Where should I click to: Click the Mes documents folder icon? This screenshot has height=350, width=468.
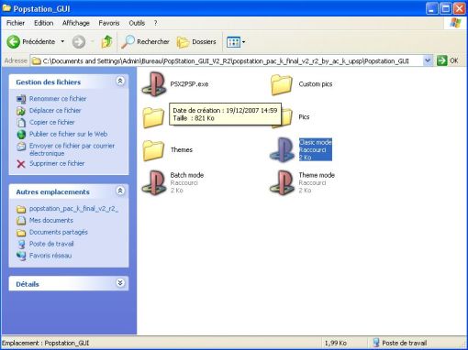coord(21,221)
